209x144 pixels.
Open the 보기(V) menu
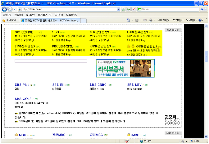tap(30, 15)
